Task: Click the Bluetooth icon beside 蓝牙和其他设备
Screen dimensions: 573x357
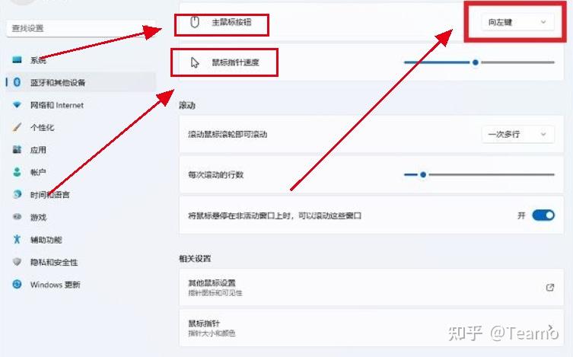Action: coord(17,82)
